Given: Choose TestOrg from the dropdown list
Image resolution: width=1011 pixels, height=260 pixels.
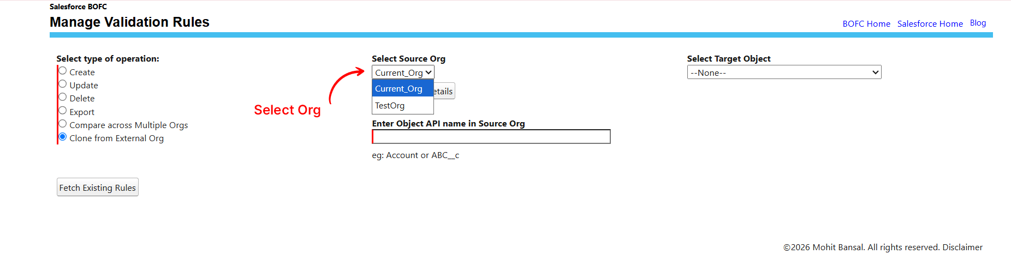Looking at the screenshot, I should click(402, 105).
